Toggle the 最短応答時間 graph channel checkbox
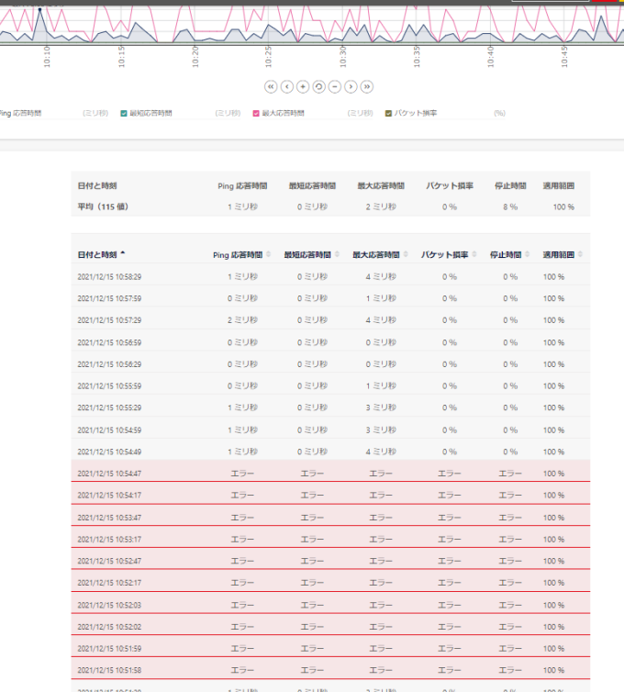The width and height of the screenshot is (624, 692). click(124, 114)
